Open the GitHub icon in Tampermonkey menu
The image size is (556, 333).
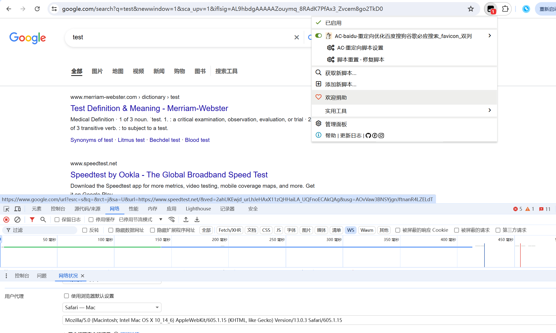(368, 136)
